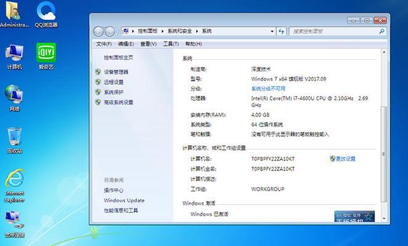The width and height of the screenshot is (408, 246).
Task: Maximize the System window
Action: 367,20
